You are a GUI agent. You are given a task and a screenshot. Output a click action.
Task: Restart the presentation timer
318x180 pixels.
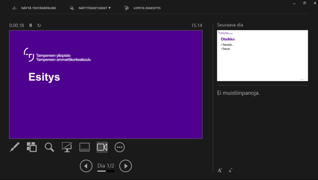coord(39,25)
